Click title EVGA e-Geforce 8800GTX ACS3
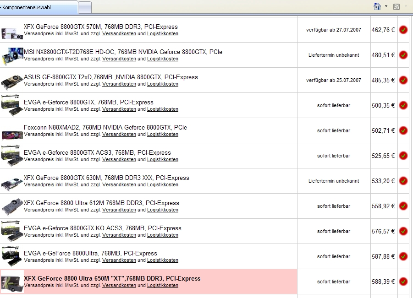 [x=97, y=153]
